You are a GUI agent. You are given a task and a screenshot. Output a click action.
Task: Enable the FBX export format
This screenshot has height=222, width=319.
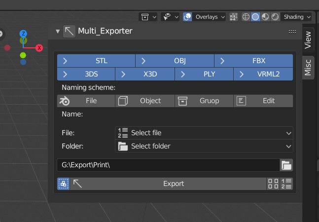(253, 61)
